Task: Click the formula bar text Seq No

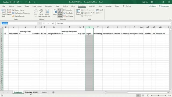Action: pyautogui.click(x=60, y=23)
